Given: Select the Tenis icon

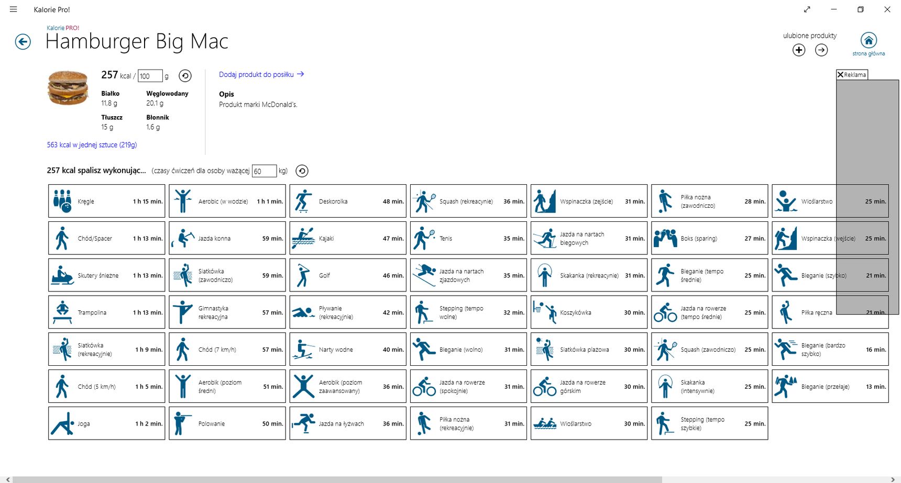Looking at the screenshot, I should point(424,238).
